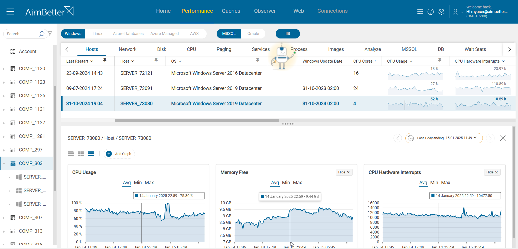Screen dimensions: 518x249
Task: Switch to single-column list graph layout
Action: click(x=71, y=154)
